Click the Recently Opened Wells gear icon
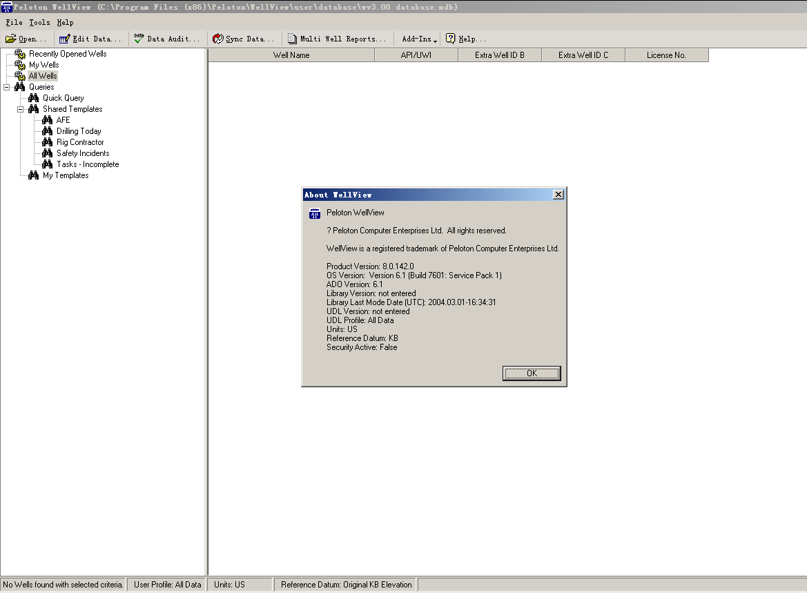The height and width of the screenshot is (593, 807). click(x=20, y=54)
